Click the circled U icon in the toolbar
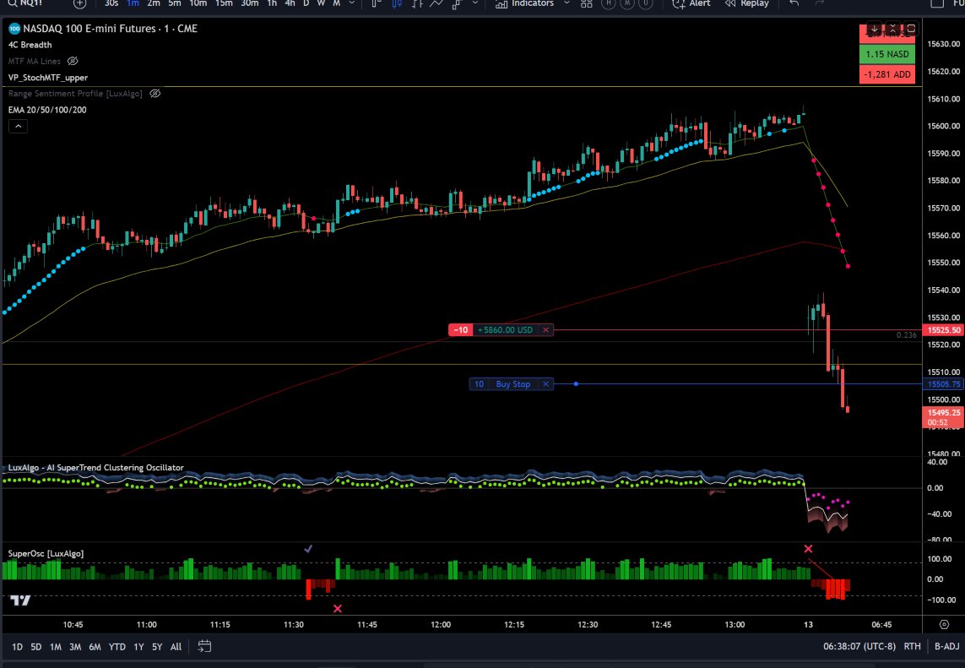The height and width of the screenshot is (668, 965). pyautogui.click(x=645, y=3)
